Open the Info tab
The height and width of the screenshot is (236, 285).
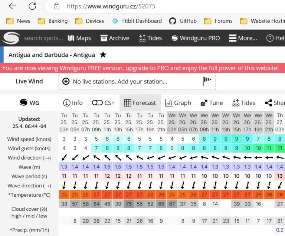[73, 103]
